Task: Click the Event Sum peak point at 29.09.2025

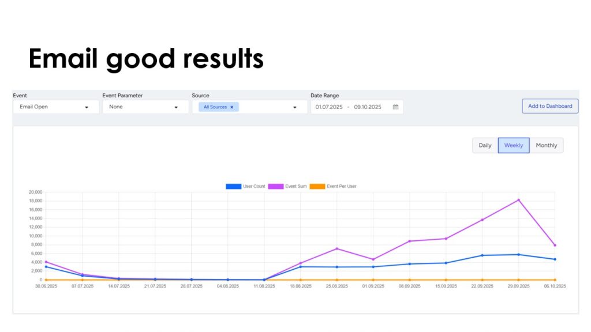Action: pos(518,200)
